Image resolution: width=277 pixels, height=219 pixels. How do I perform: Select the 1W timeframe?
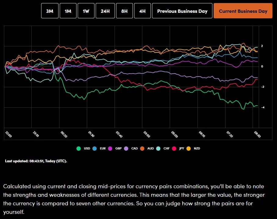point(86,11)
